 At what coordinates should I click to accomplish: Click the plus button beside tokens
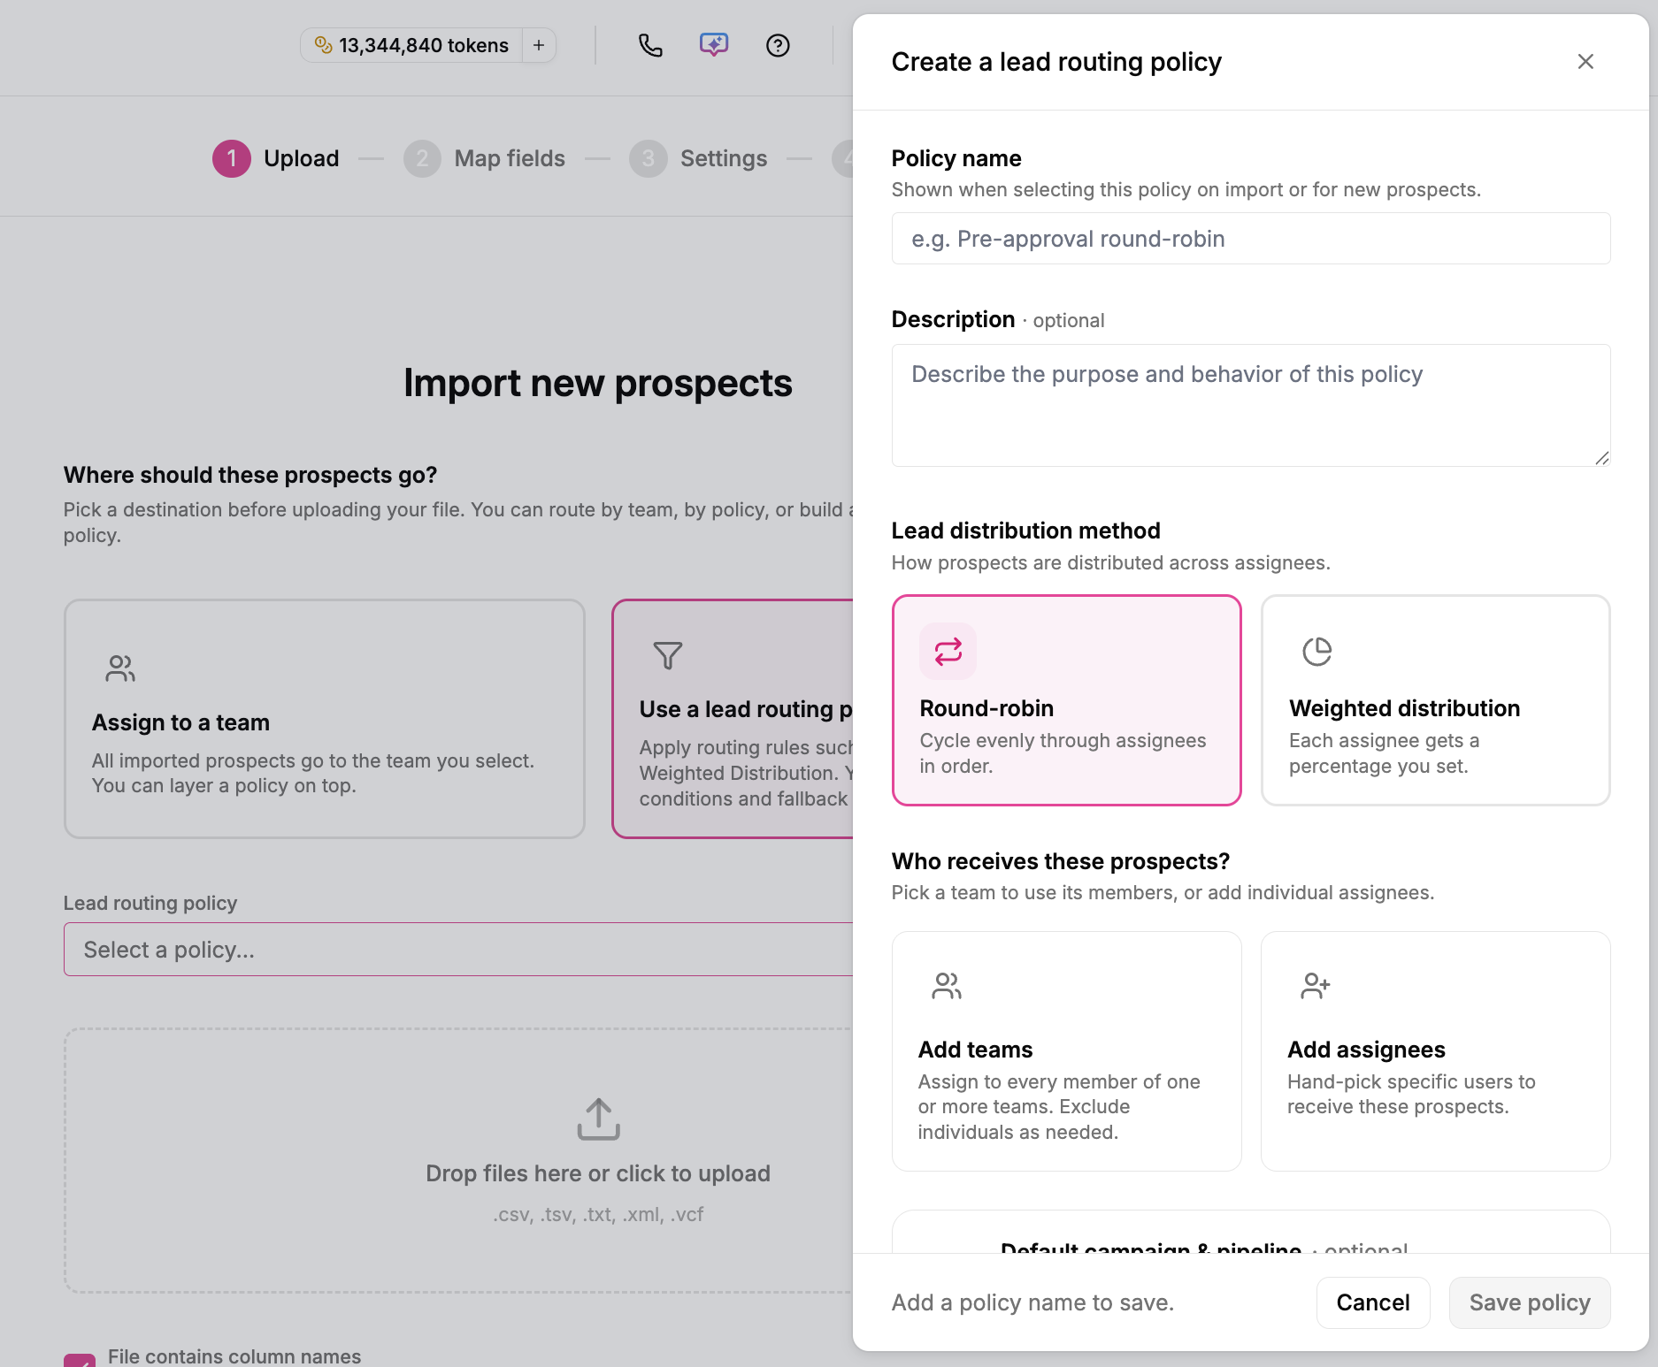tap(539, 45)
